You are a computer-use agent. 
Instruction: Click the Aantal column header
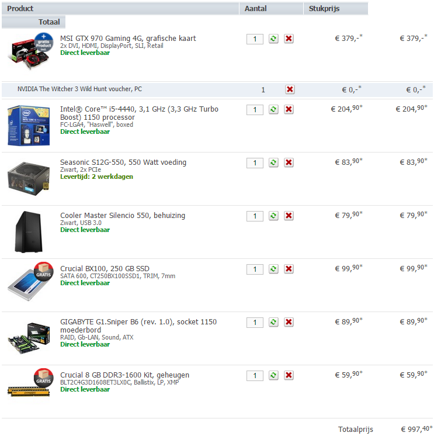(x=271, y=9)
